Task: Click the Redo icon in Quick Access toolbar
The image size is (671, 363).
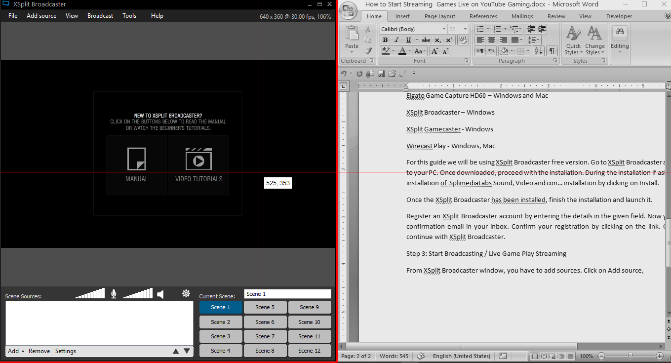Action: [359, 74]
